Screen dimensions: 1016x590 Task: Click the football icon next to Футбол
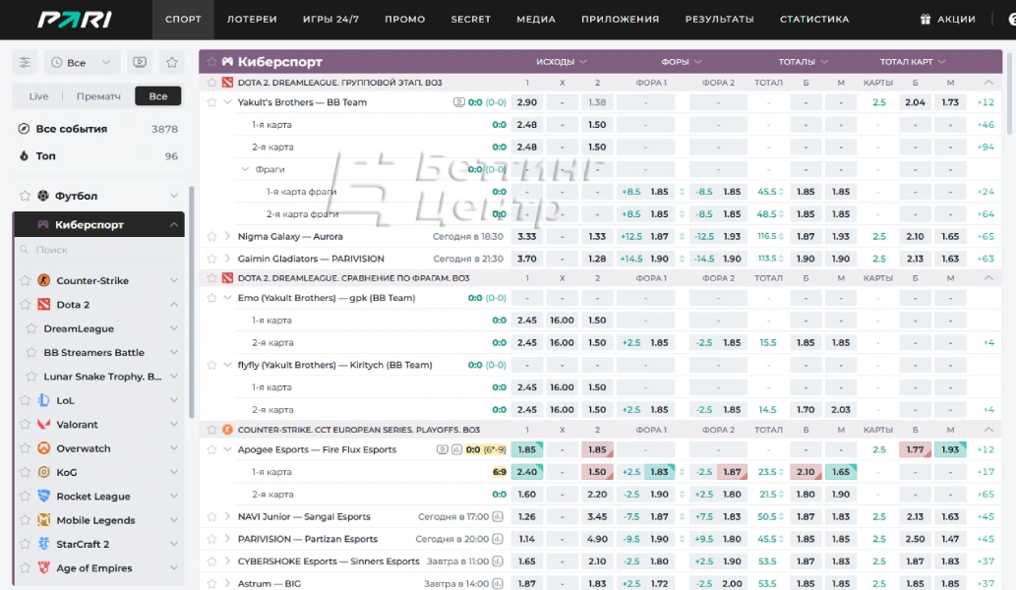pyautogui.click(x=43, y=196)
